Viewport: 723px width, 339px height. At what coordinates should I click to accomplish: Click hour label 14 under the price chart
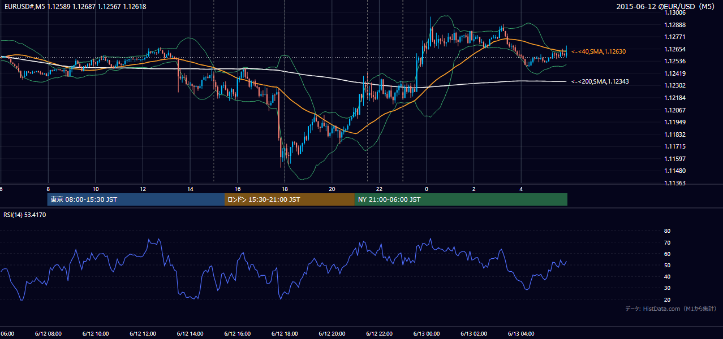(191, 189)
